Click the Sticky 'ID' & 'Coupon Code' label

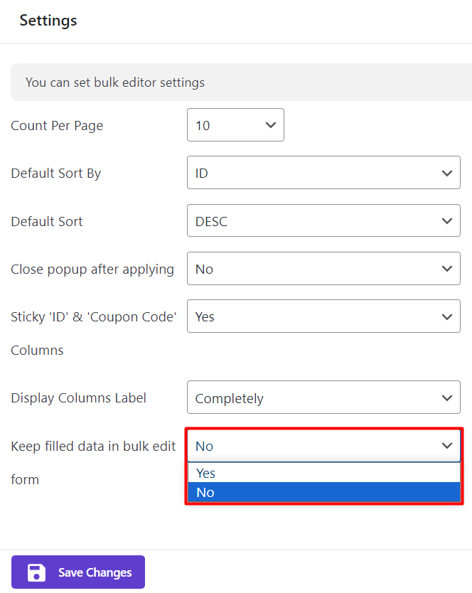click(94, 317)
